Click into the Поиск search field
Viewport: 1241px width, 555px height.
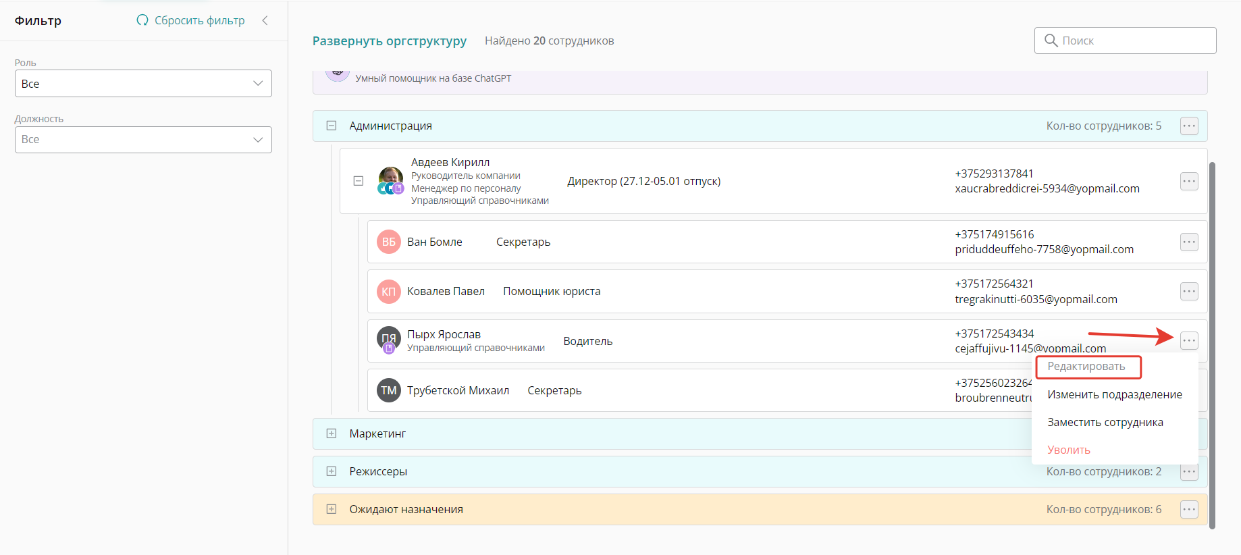pyautogui.click(x=1126, y=41)
